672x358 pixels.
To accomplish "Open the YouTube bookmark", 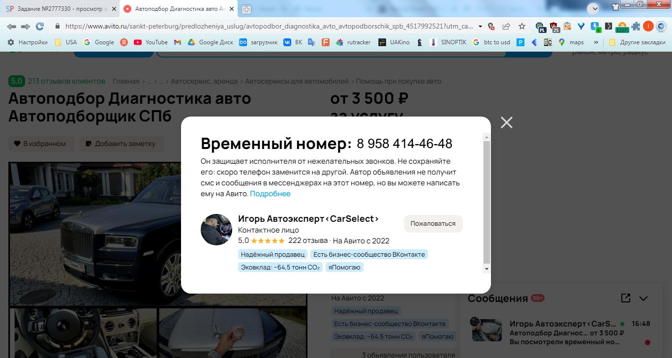I will pyautogui.click(x=151, y=42).
